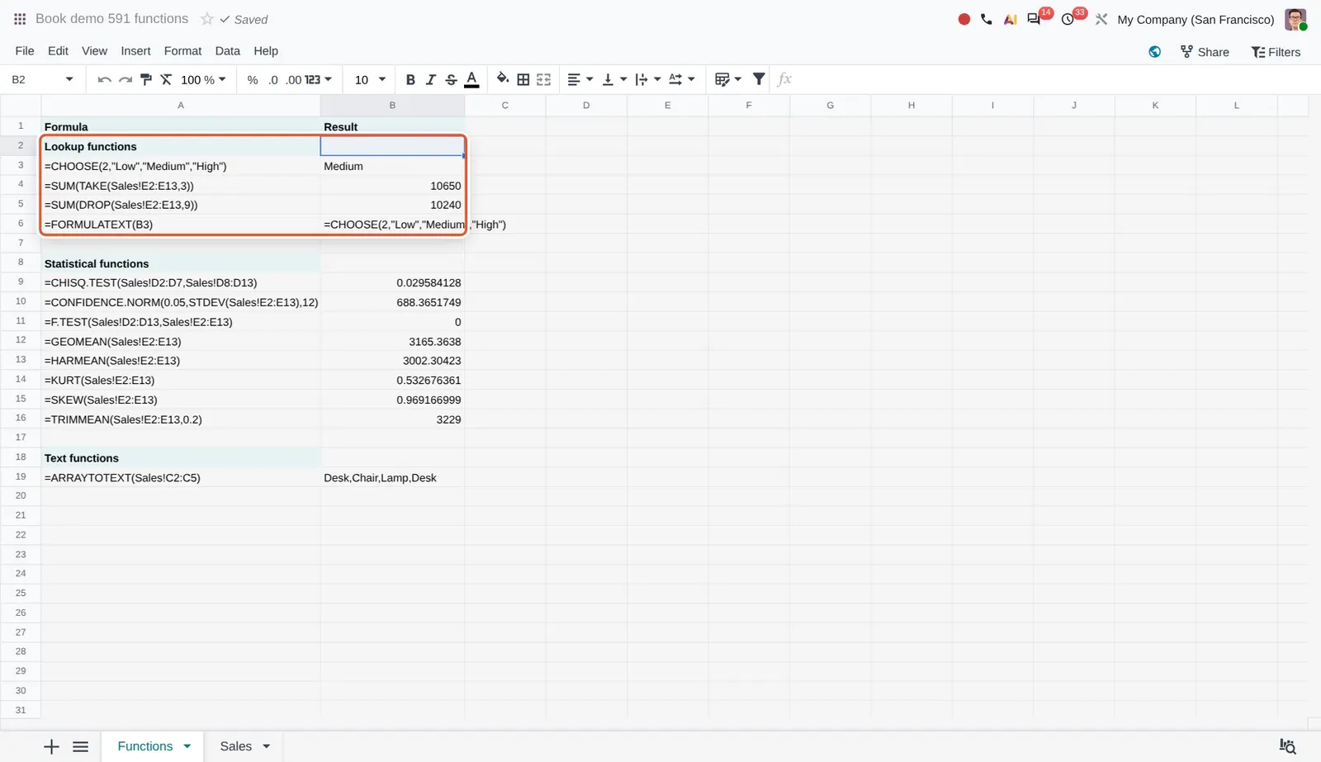Open the Format menu
1321x762 pixels.
point(182,50)
